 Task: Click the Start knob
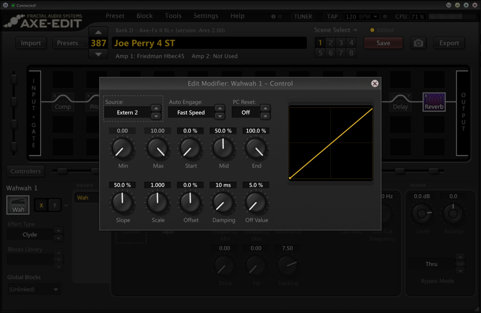[x=190, y=149]
